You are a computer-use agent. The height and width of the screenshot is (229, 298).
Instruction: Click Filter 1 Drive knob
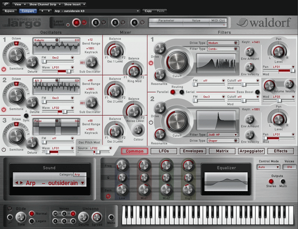pyautogui.click(x=160, y=48)
